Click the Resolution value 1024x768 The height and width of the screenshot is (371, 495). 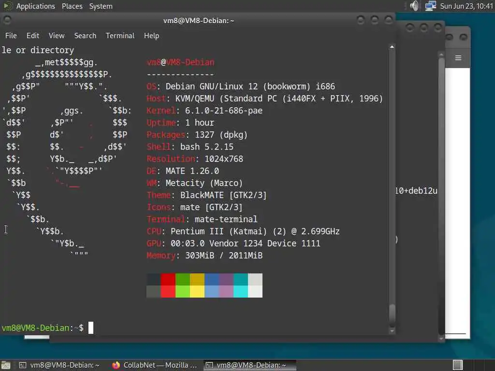click(224, 158)
